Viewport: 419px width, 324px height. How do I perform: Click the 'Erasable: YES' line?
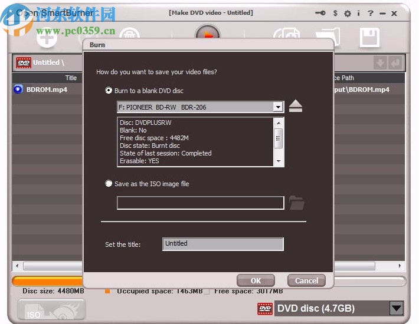(x=139, y=161)
